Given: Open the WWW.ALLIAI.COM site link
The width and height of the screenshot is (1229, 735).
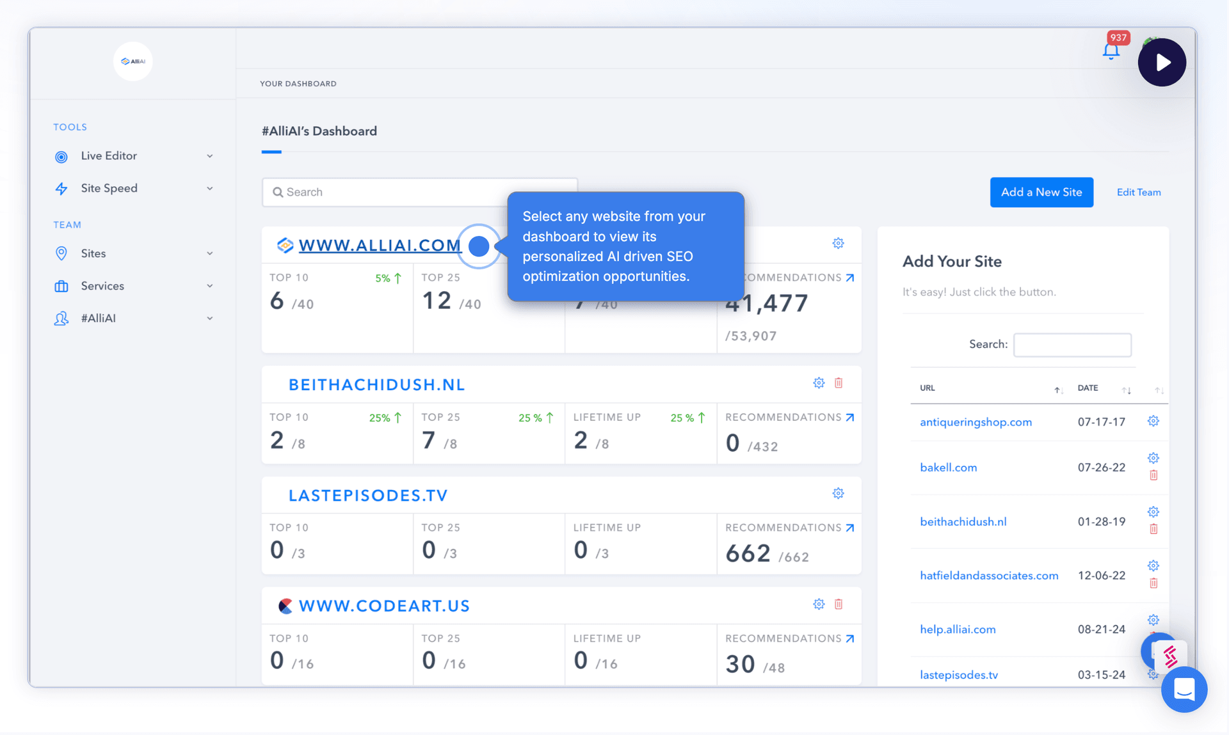Looking at the screenshot, I should [380, 245].
